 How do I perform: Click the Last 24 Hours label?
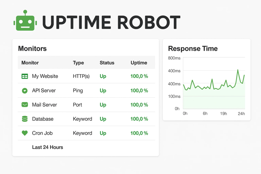coord(47,147)
